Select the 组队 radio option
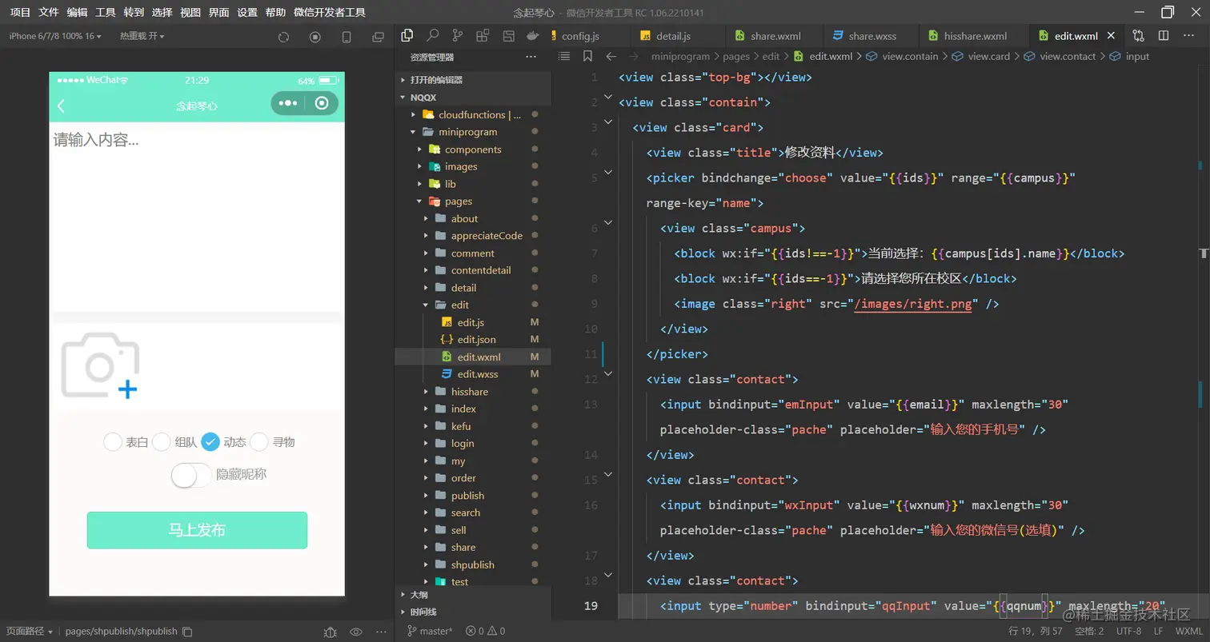Screen dimensions: 1210x642 [161, 441]
